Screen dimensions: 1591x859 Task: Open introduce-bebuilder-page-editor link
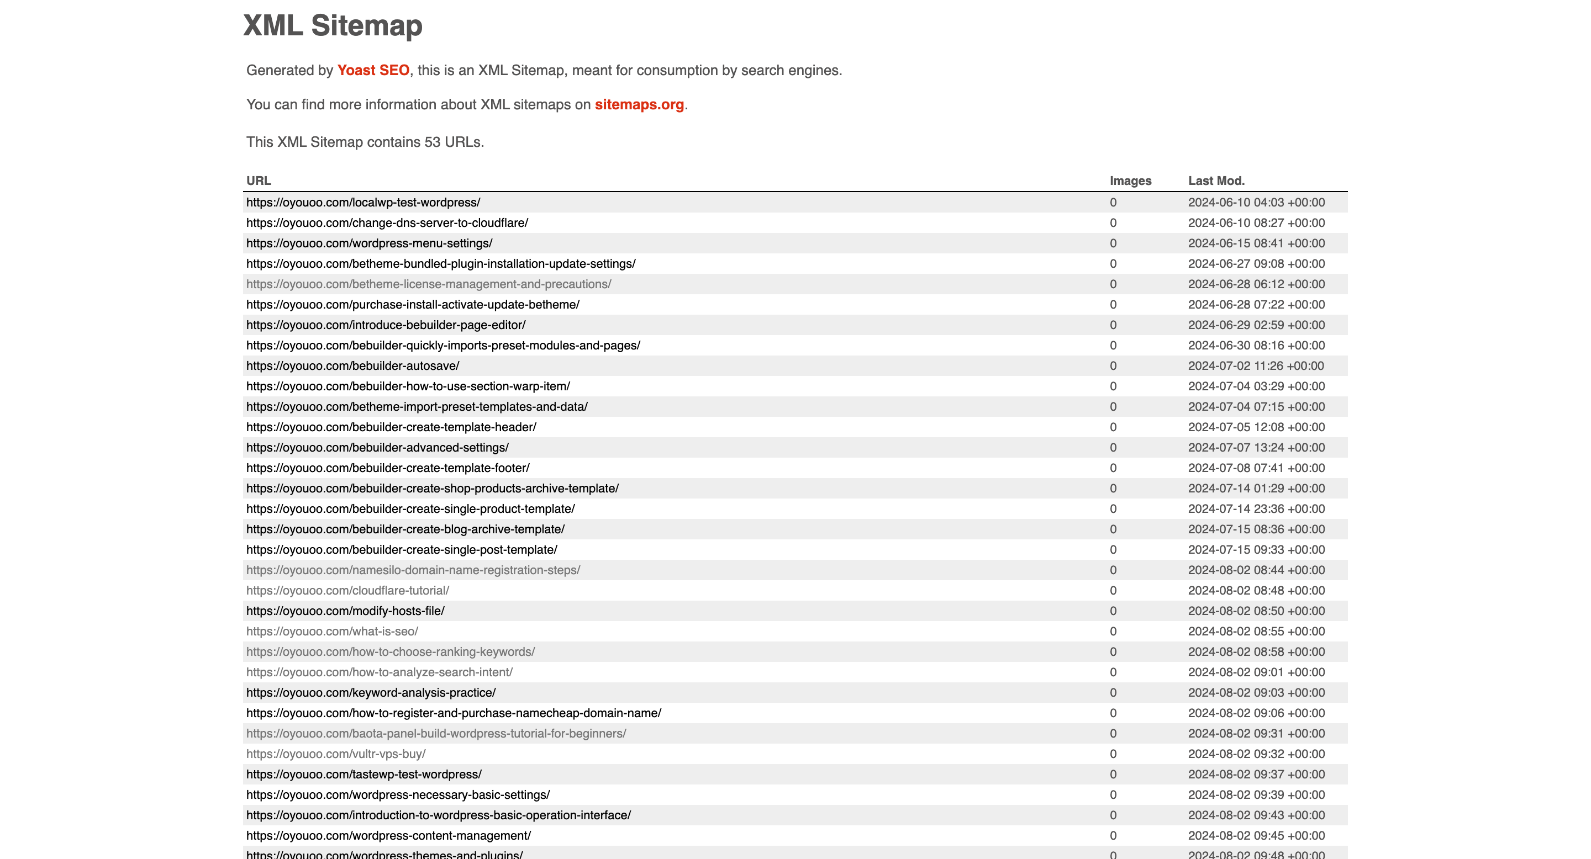(x=386, y=325)
